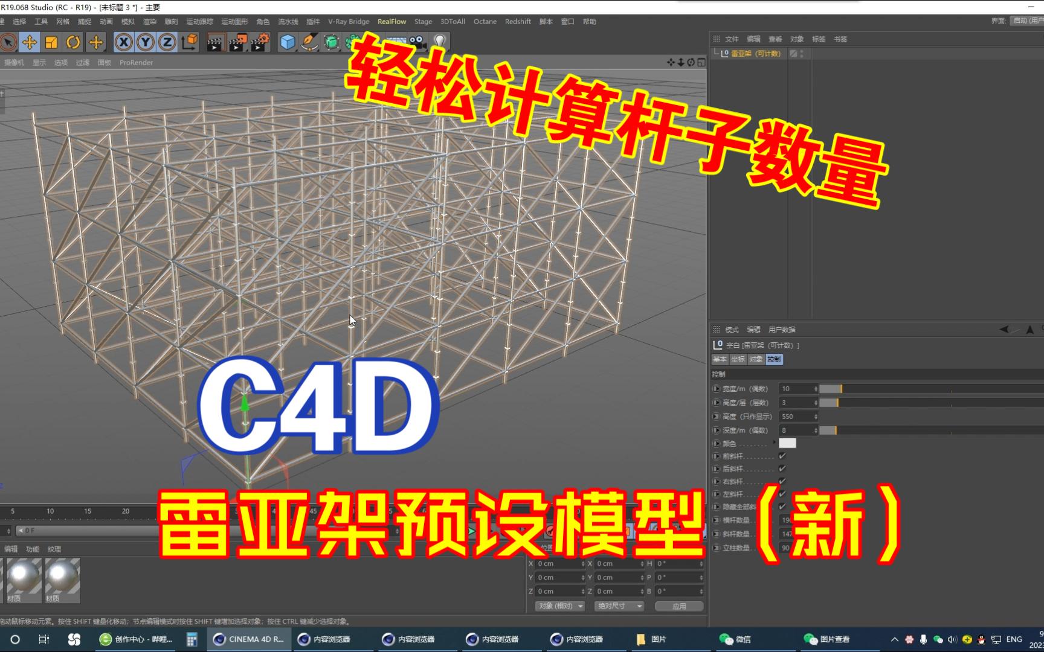Image resolution: width=1044 pixels, height=652 pixels.
Task: Go back in Attribute Manager history
Action: coord(1004,330)
